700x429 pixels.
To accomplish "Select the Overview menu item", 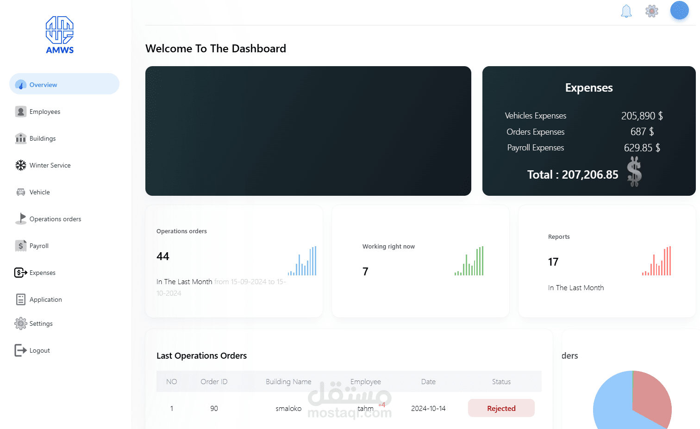I will [x=64, y=84].
